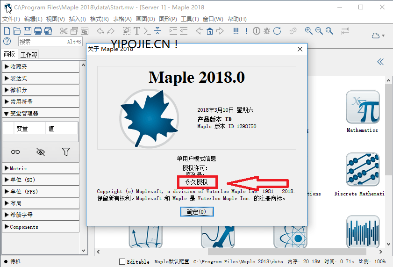Zoom out magnifier minus icon
This screenshot has width=393, height=267.
pyautogui.click(x=319, y=31)
